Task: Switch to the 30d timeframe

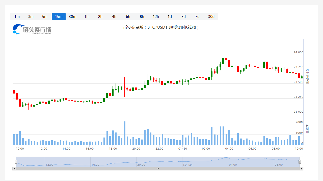Action: coord(211,17)
